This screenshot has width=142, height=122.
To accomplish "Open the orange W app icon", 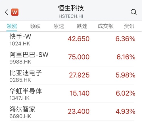I will pos(15,12).
